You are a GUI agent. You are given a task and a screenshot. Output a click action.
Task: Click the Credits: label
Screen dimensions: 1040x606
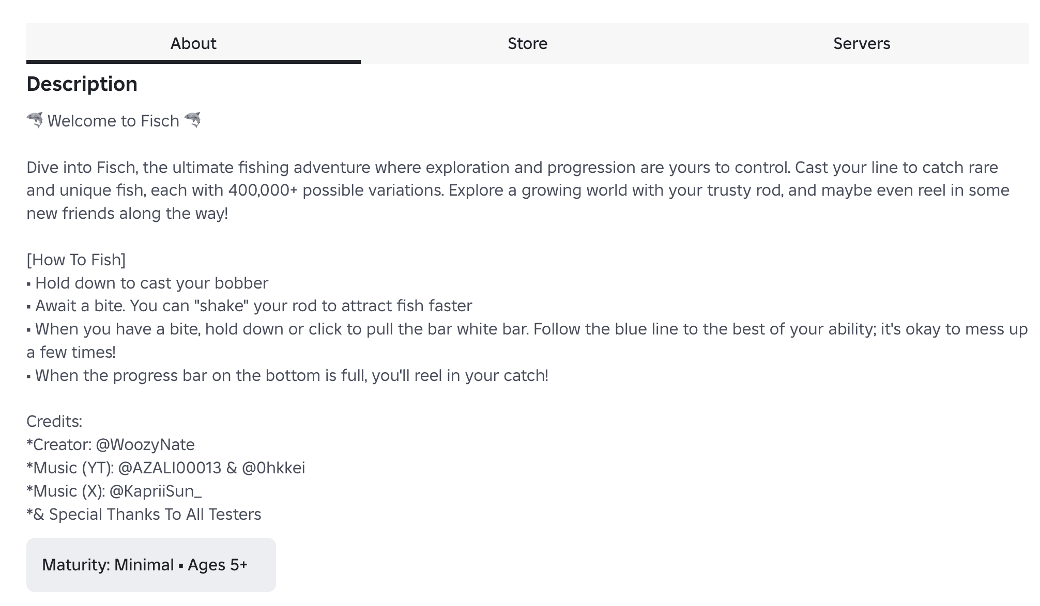pos(54,421)
